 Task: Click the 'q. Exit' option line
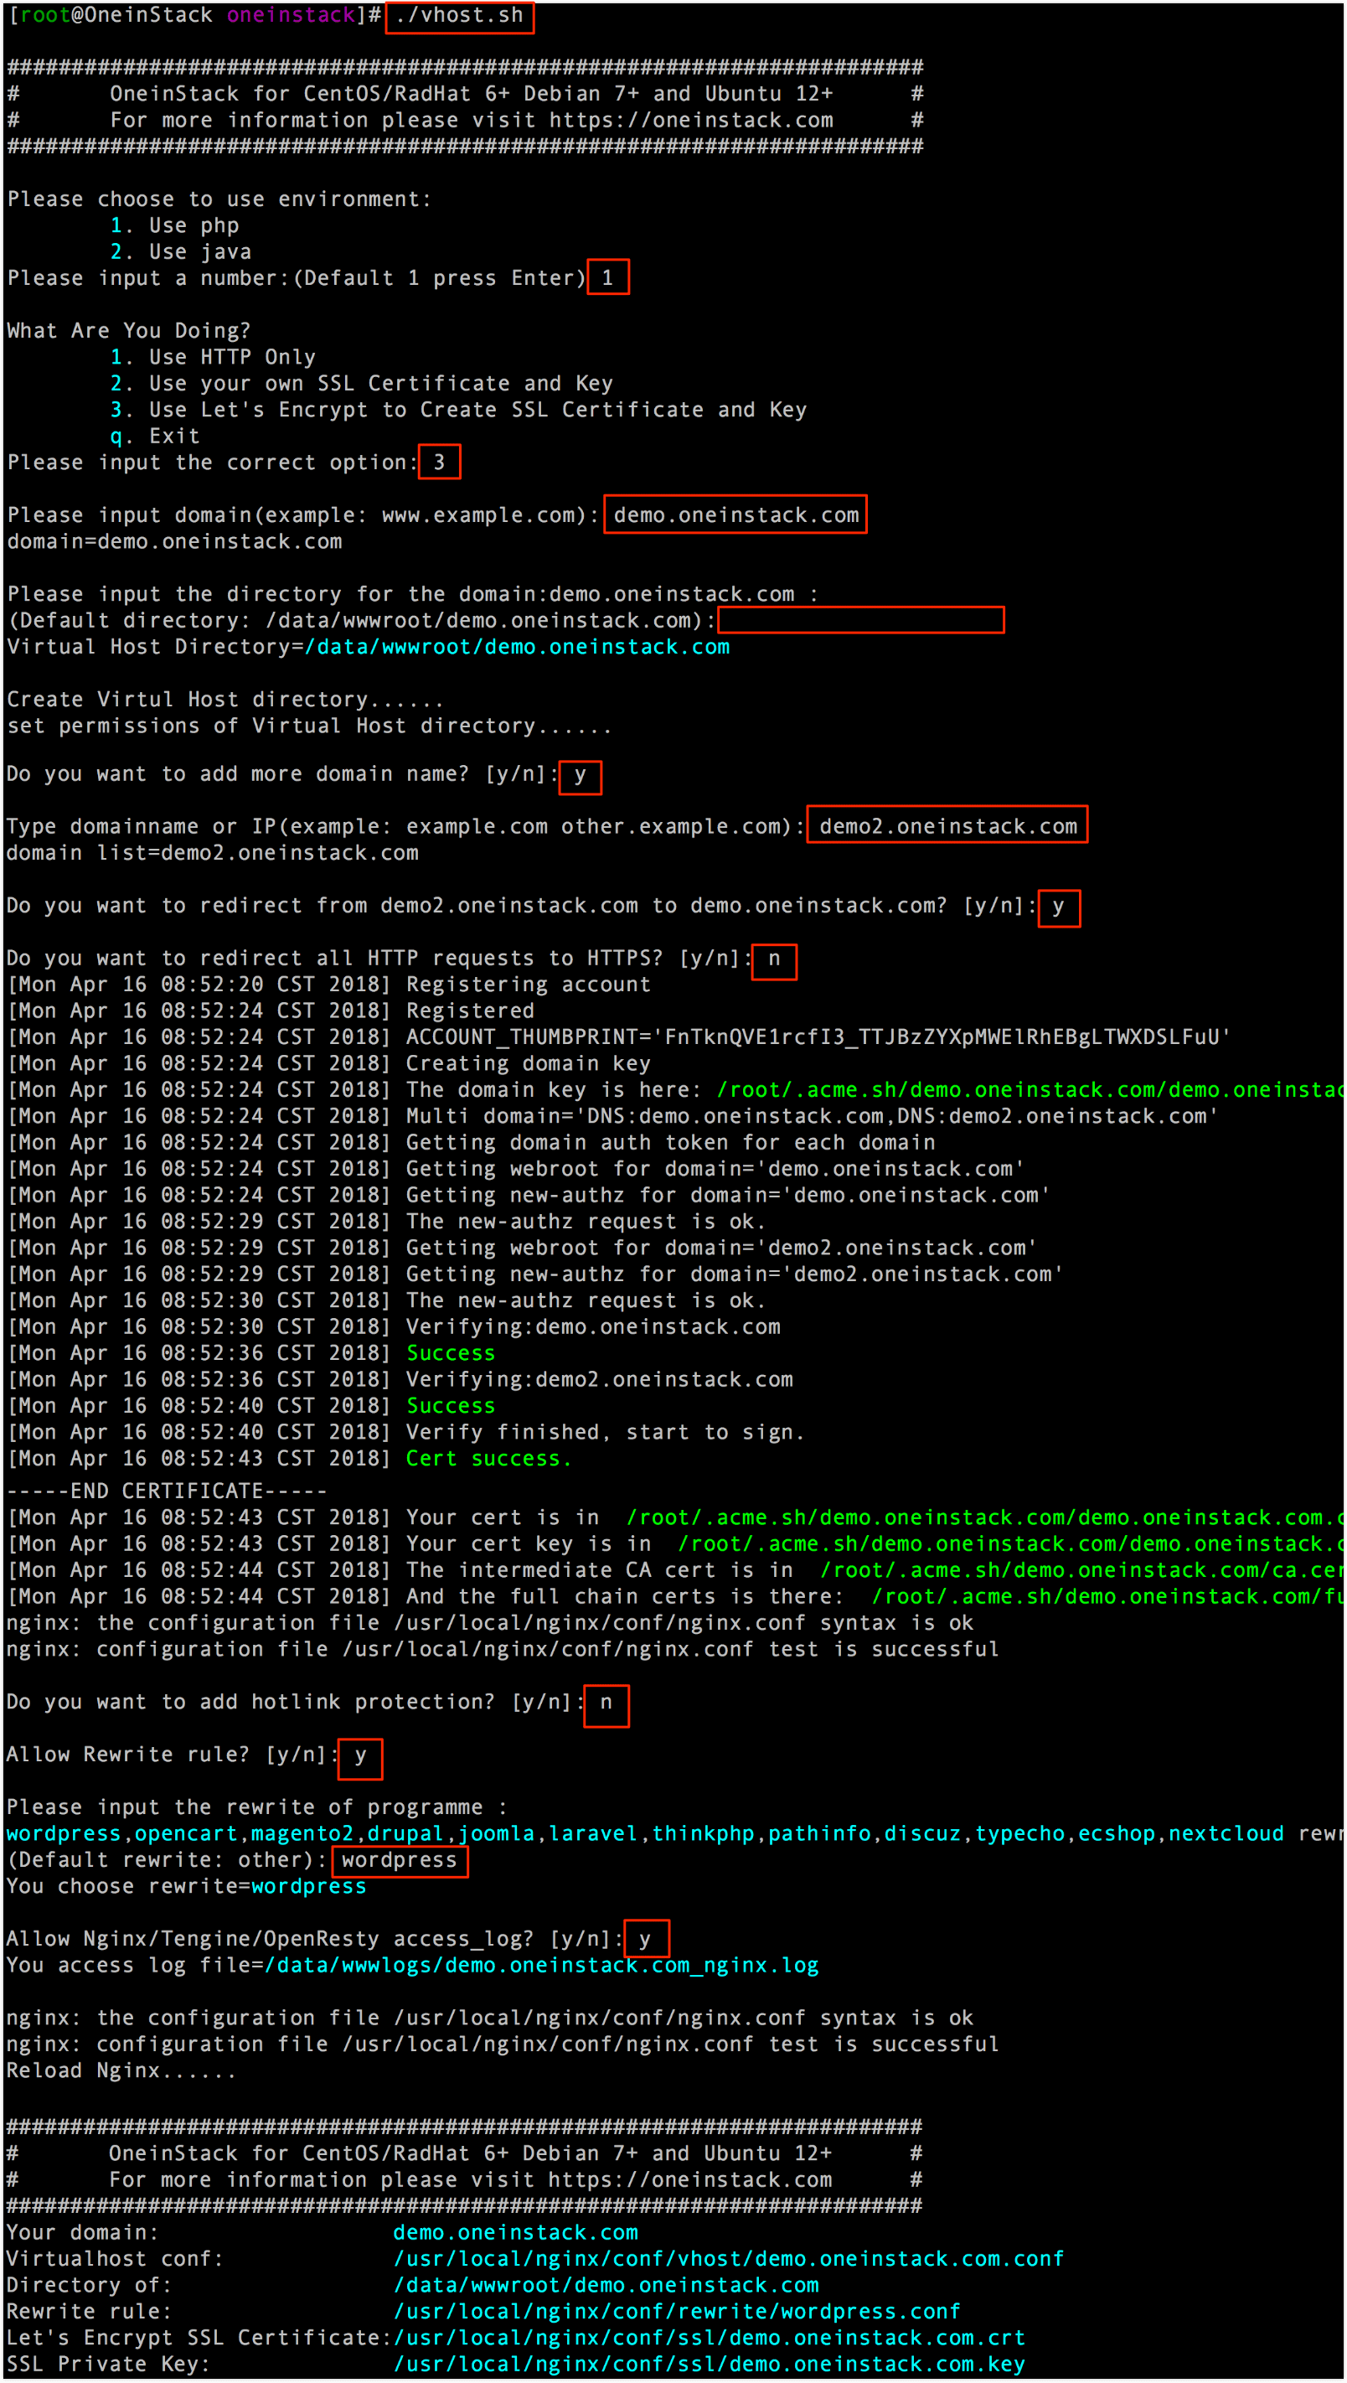point(156,436)
